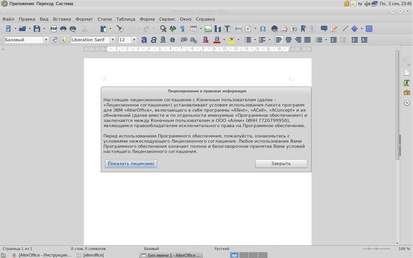The width and height of the screenshot is (413, 258).
Task: Open the Справка menu
Action: [205, 19]
